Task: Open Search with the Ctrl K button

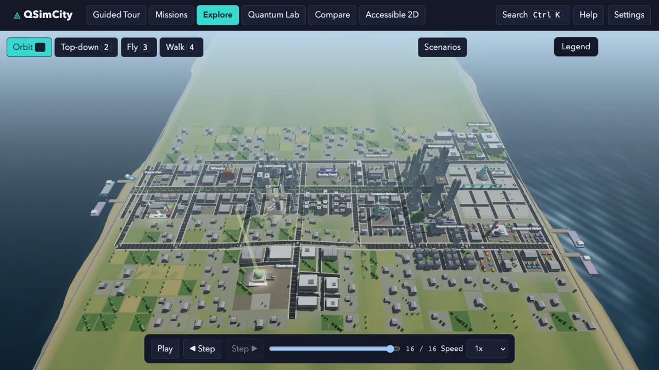Action: (533, 15)
